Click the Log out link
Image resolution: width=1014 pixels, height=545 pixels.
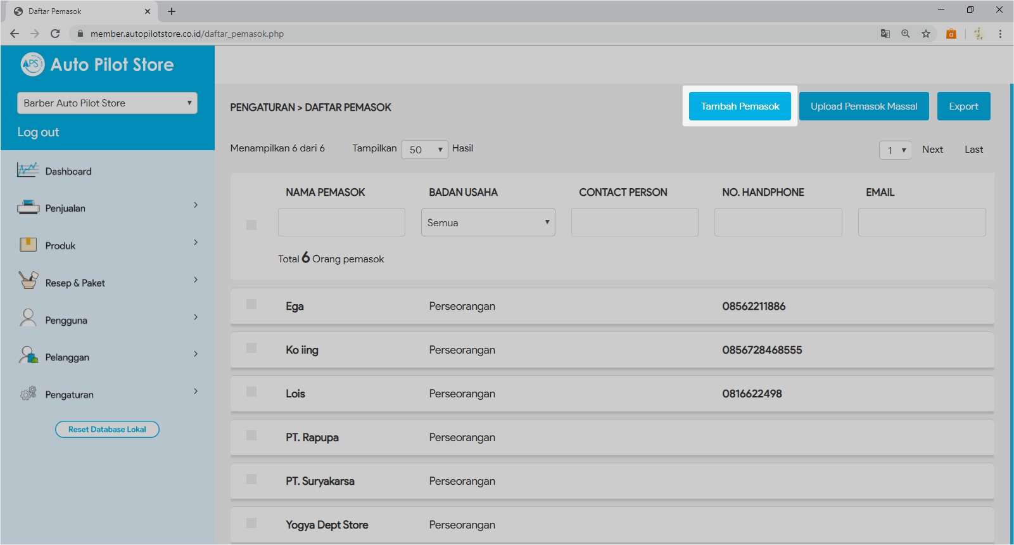coord(38,132)
